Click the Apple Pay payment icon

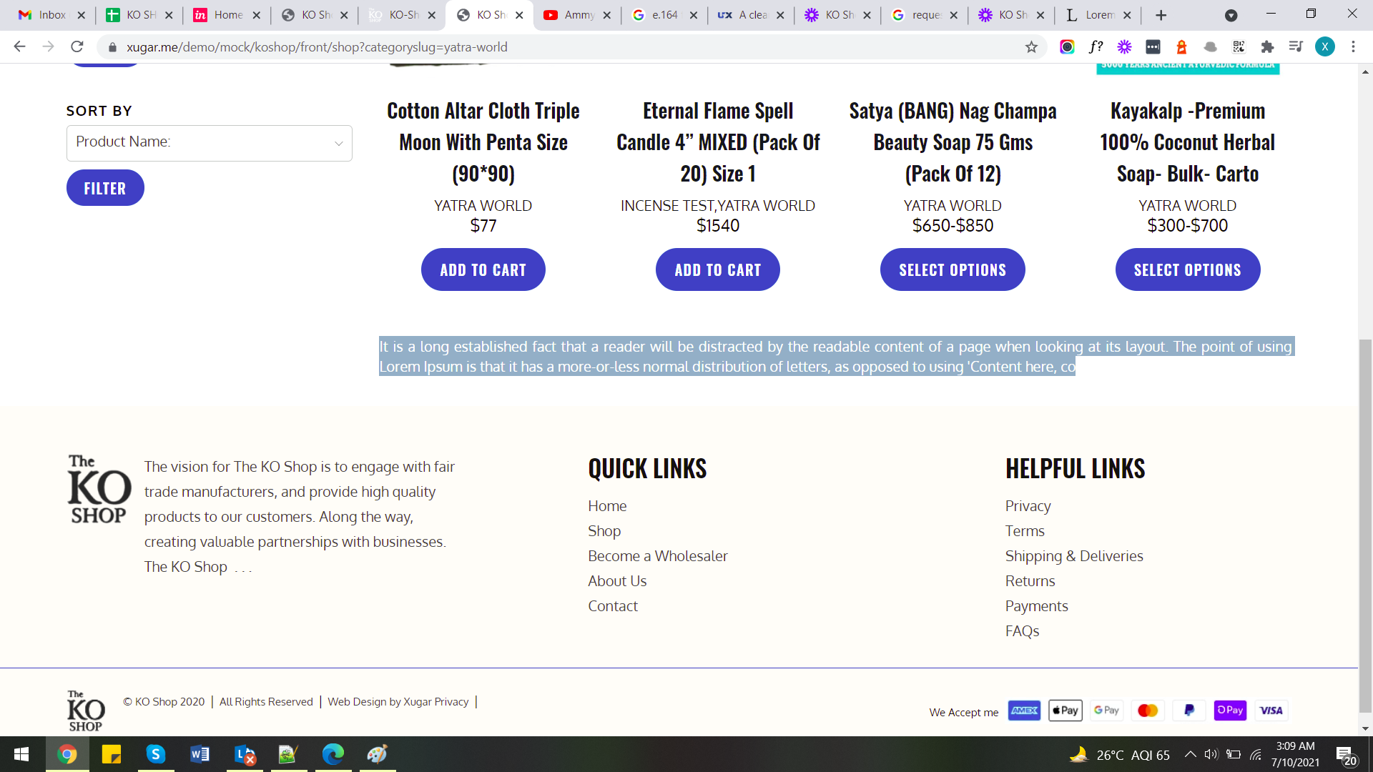1066,711
